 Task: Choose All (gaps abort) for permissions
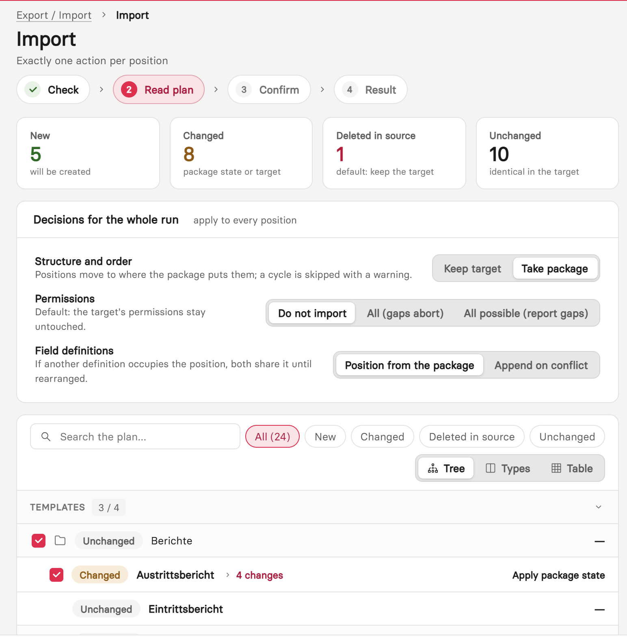[x=405, y=313]
